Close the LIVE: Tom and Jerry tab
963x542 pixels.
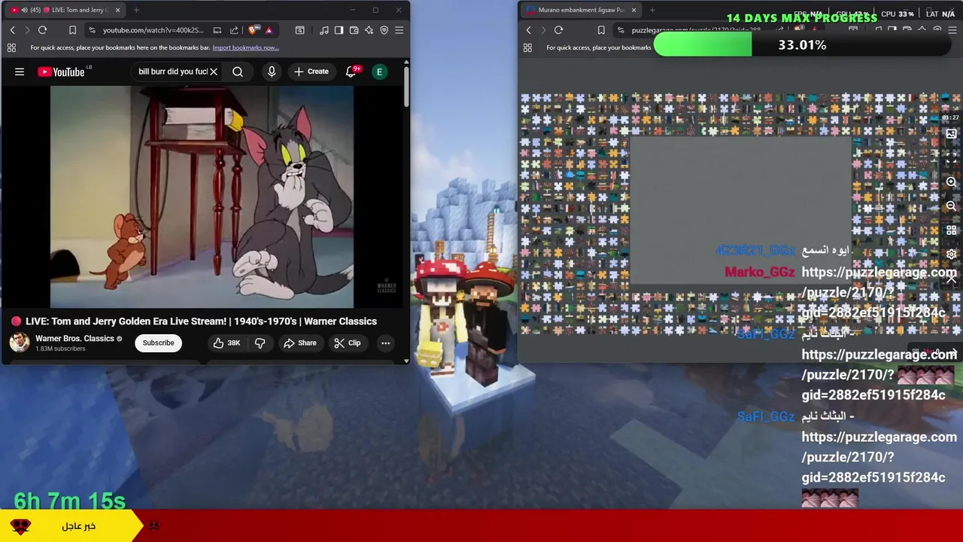(117, 10)
